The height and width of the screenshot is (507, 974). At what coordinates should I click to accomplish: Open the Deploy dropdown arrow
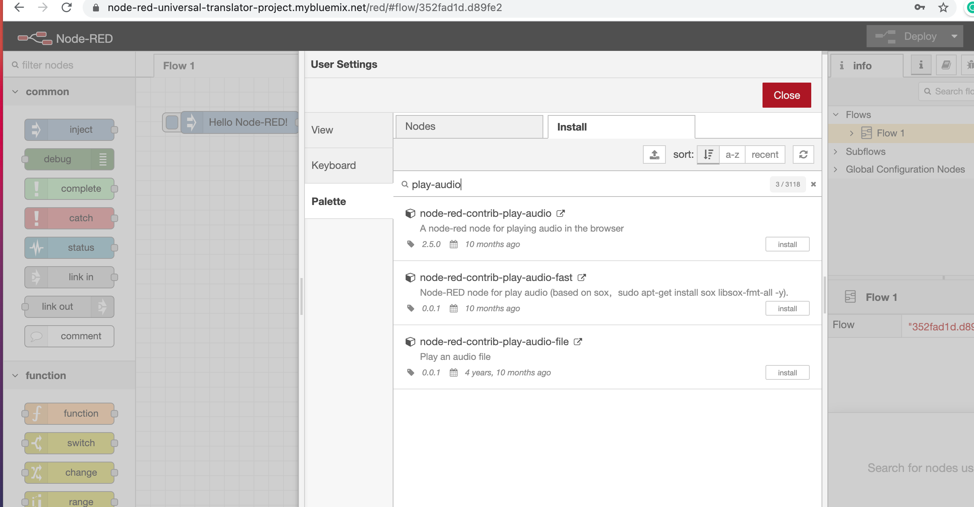pos(954,36)
